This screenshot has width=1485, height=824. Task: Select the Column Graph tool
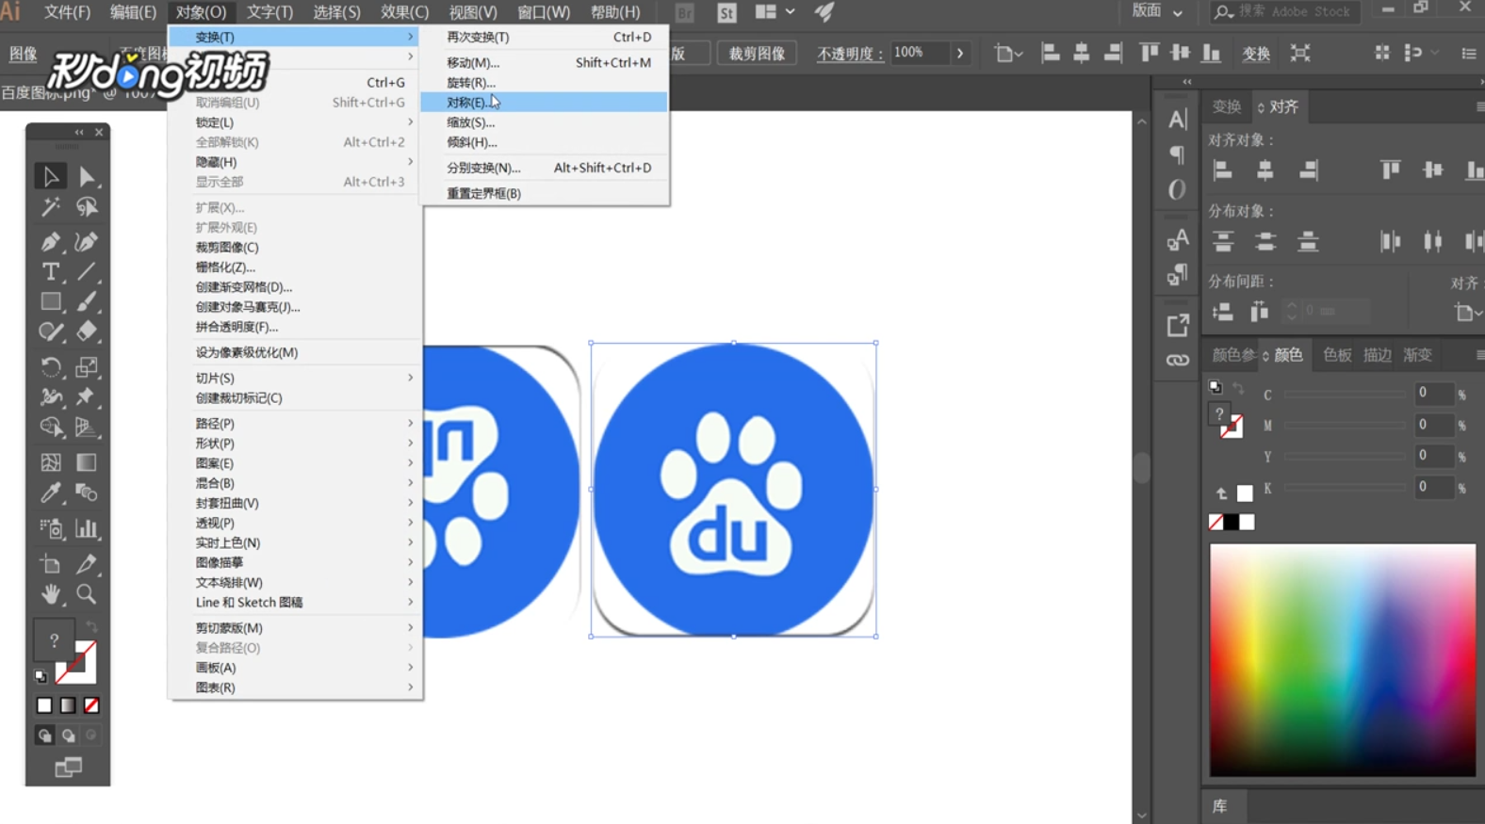tap(87, 528)
